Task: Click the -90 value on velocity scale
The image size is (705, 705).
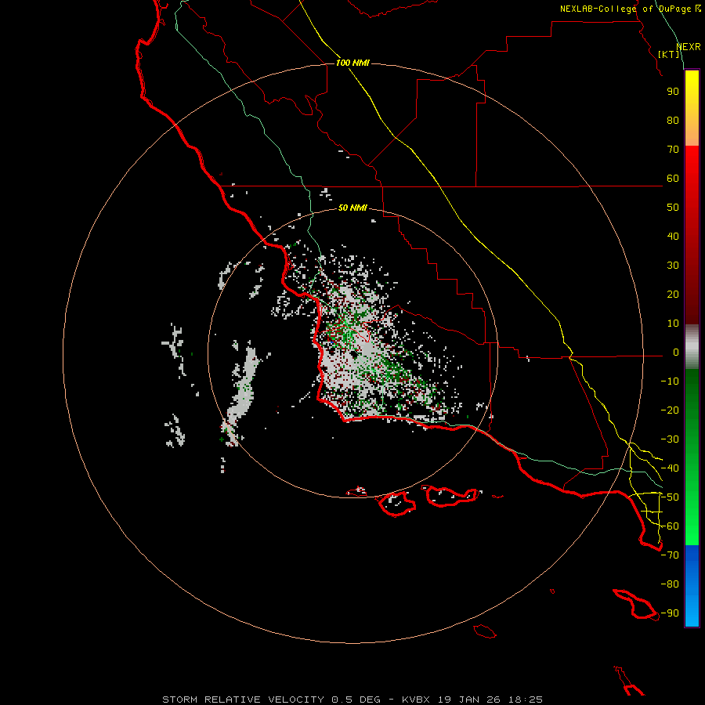Action: pos(670,613)
